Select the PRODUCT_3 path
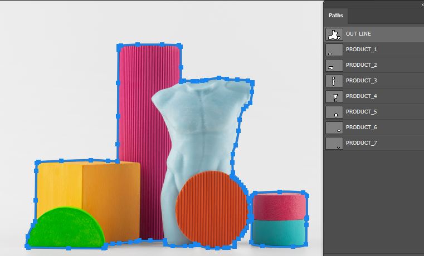 (374, 81)
